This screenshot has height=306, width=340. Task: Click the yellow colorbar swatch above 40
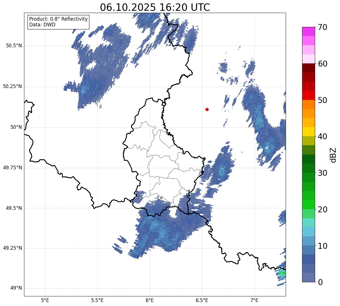pyautogui.click(x=309, y=132)
